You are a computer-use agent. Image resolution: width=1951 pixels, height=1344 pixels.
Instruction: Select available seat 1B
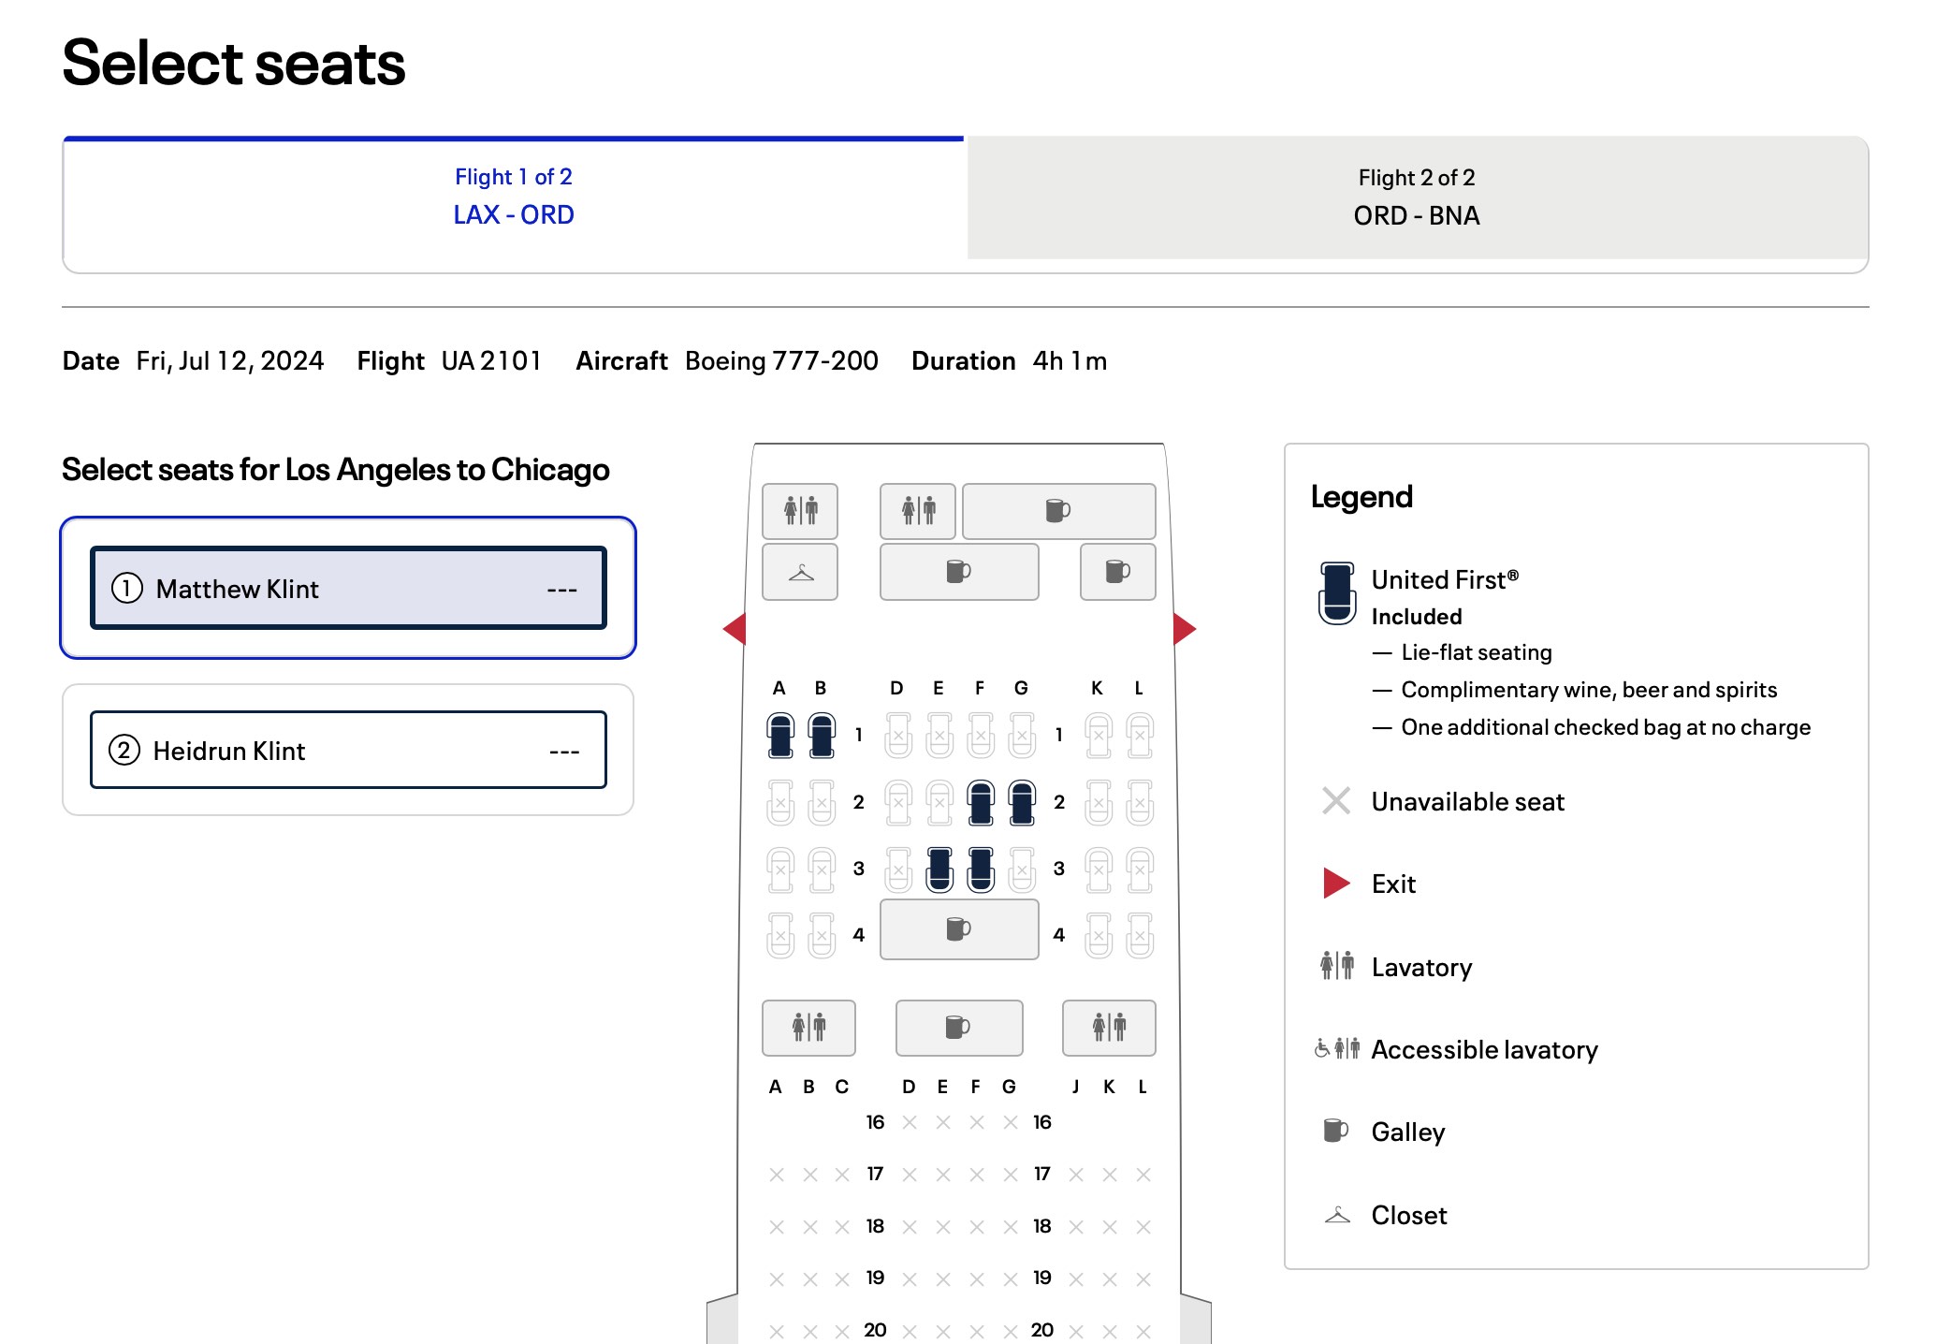pyautogui.click(x=822, y=735)
